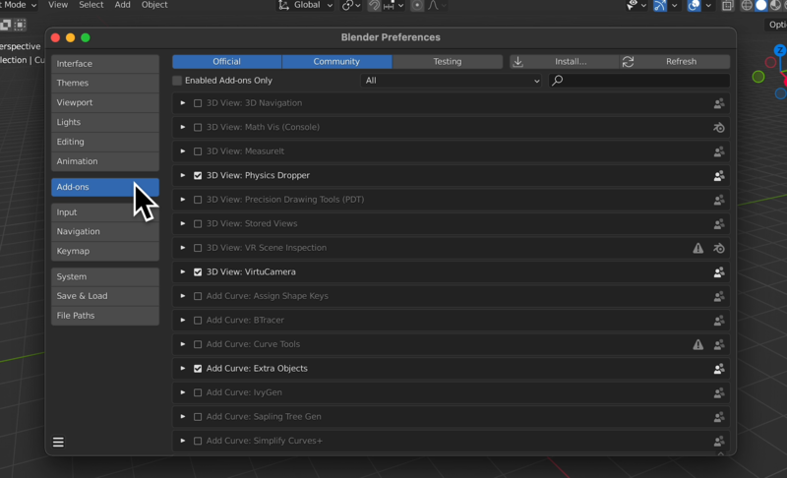Open the Global transform orientation dropdown
Viewport: 787px width, 478px height.
[x=306, y=5]
